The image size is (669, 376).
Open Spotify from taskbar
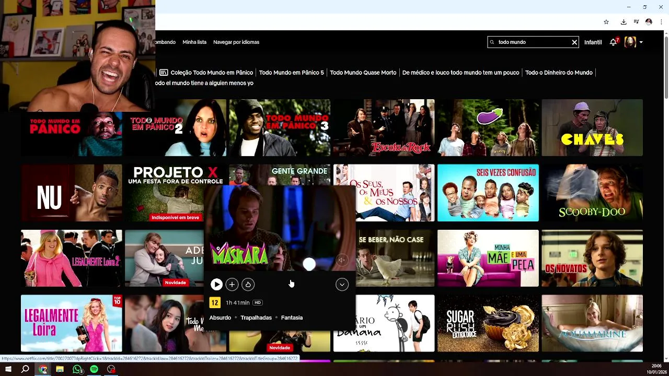pos(94,369)
